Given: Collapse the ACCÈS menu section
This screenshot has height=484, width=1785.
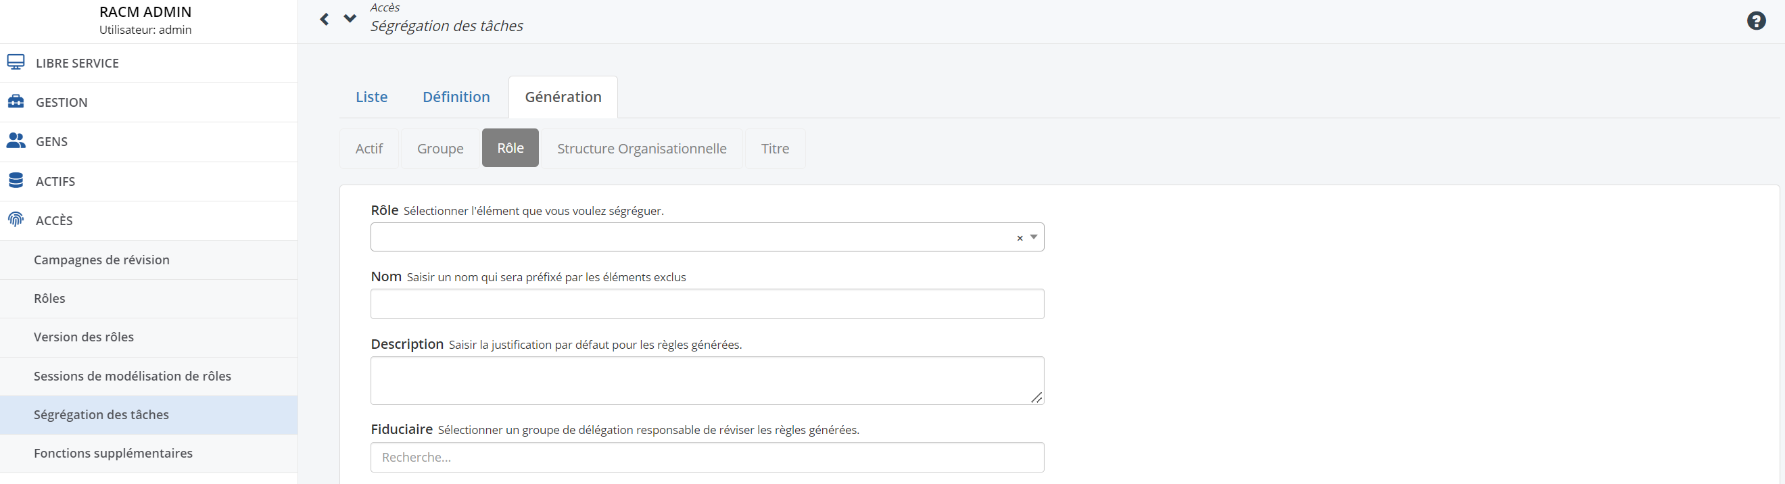Looking at the screenshot, I should pos(149,221).
